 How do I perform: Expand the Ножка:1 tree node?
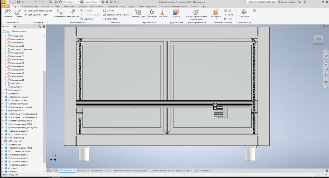[x=3, y=168]
